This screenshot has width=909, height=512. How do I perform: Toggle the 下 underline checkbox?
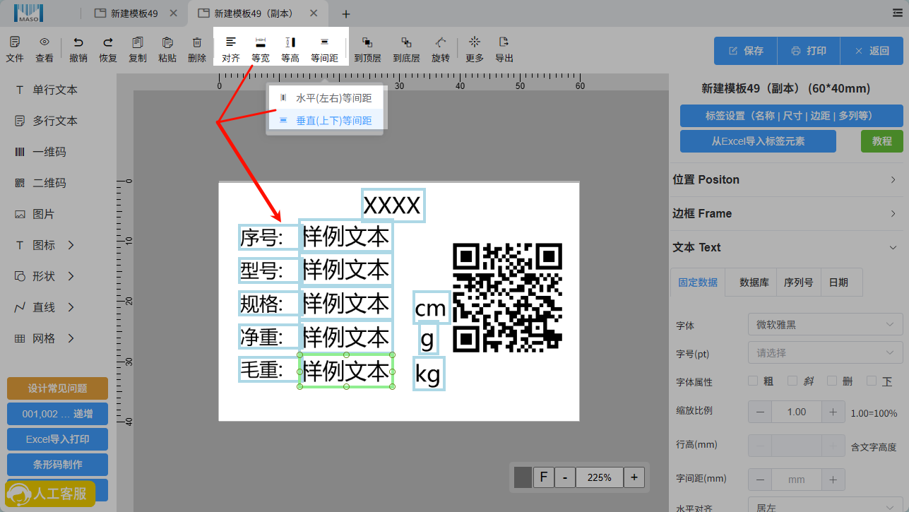click(x=872, y=381)
